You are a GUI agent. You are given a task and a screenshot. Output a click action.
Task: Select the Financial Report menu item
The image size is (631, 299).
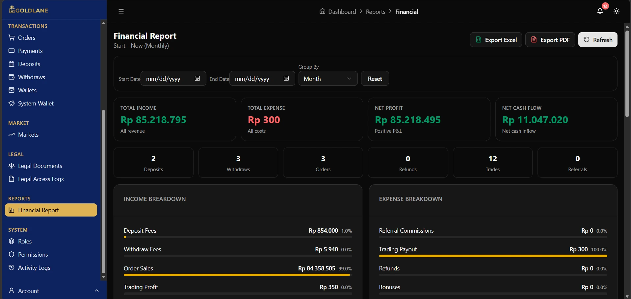(51, 210)
